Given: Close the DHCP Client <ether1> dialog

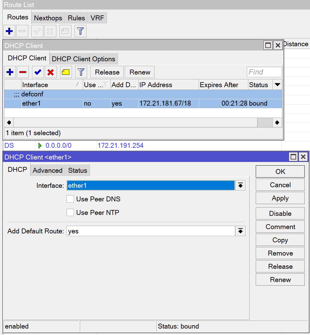Looking at the screenshot, I should [x=303, y=157].
